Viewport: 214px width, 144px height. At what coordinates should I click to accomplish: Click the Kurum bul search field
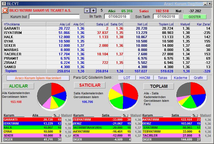(x=54, y=17)
